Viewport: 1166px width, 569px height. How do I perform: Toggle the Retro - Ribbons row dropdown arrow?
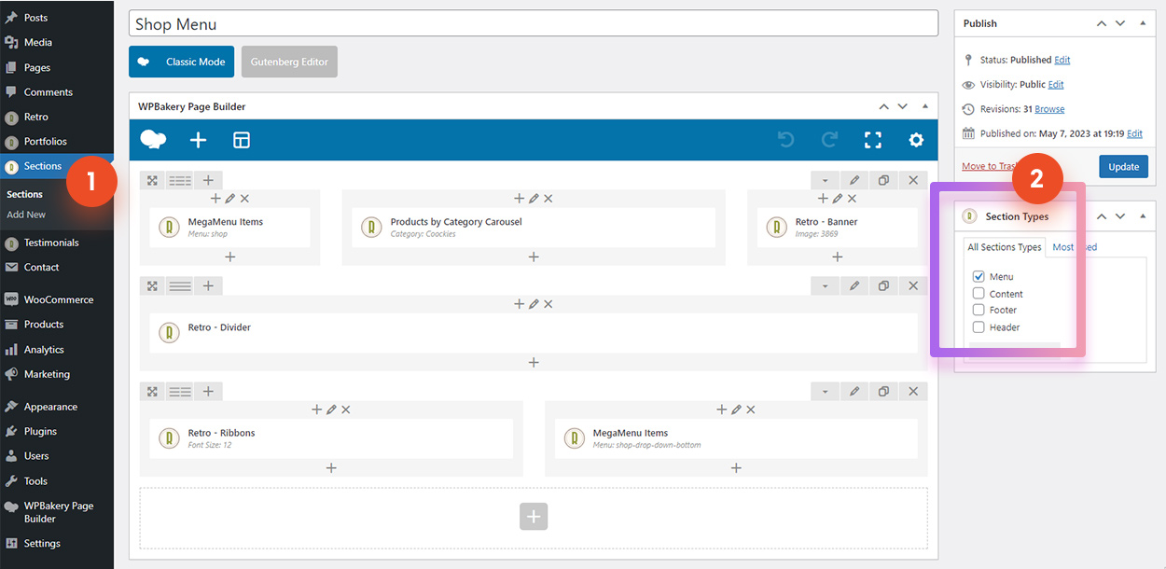tap(826, 392)
